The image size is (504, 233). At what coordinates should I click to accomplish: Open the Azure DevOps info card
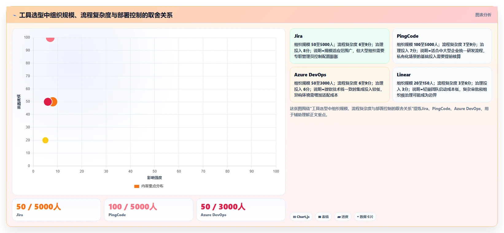pos(339,85)
